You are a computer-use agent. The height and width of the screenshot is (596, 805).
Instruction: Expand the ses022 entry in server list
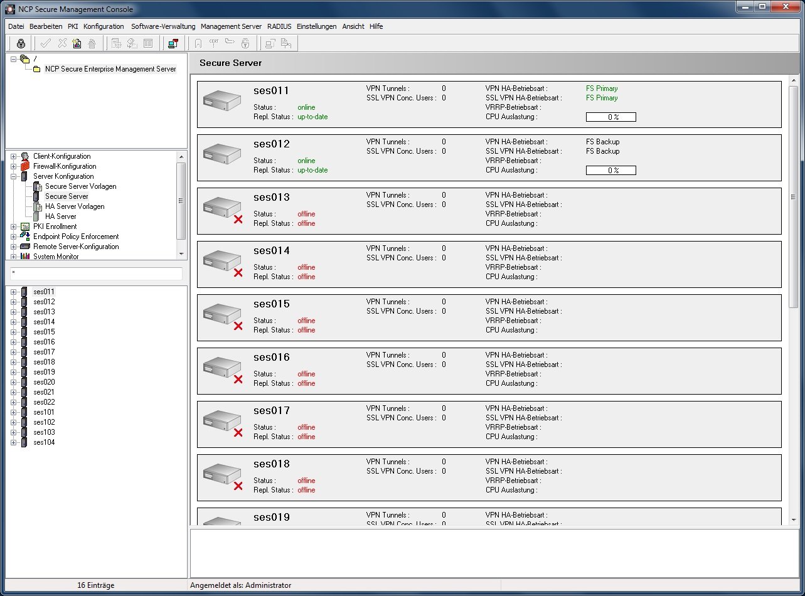tap(13, 402)
